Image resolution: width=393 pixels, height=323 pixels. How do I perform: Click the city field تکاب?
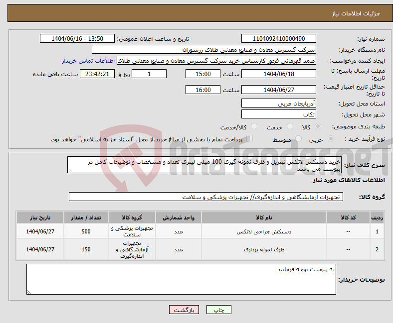(278, 114)
